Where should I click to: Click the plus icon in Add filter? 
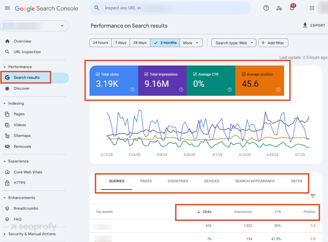click(x=263, y=43)
